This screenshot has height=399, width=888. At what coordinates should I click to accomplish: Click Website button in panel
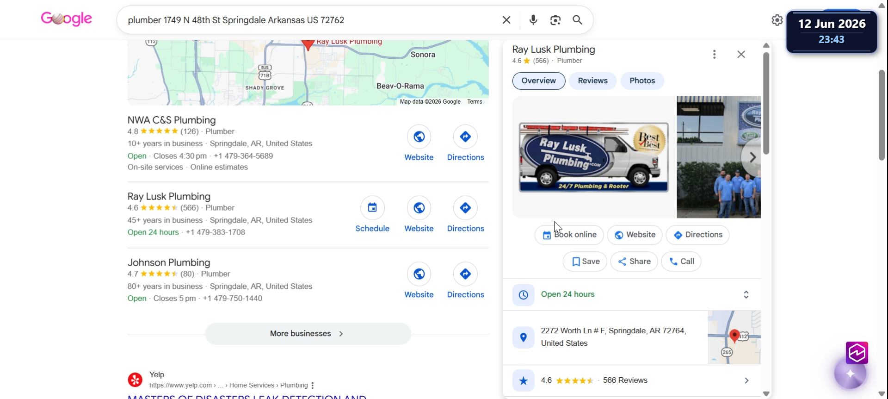click(x=635, y=235)
